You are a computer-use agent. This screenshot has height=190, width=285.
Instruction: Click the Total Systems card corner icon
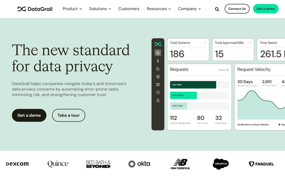pyautogui.click(x=205, y=42)
